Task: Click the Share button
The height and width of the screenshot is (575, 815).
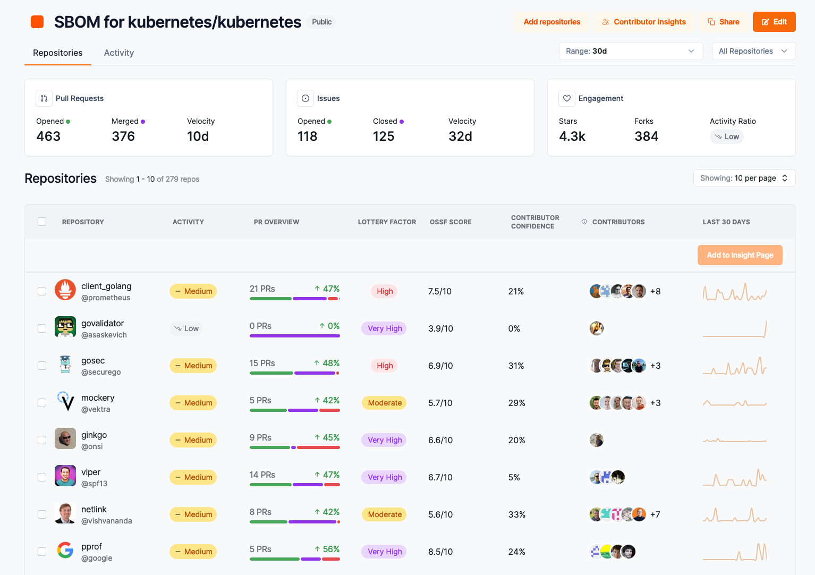Action: pos(724,22)
